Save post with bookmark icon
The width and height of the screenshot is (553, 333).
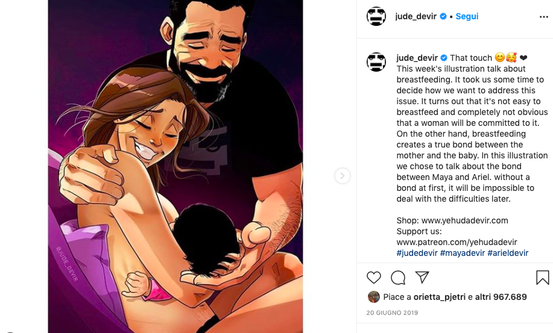[x=542, y=278]
